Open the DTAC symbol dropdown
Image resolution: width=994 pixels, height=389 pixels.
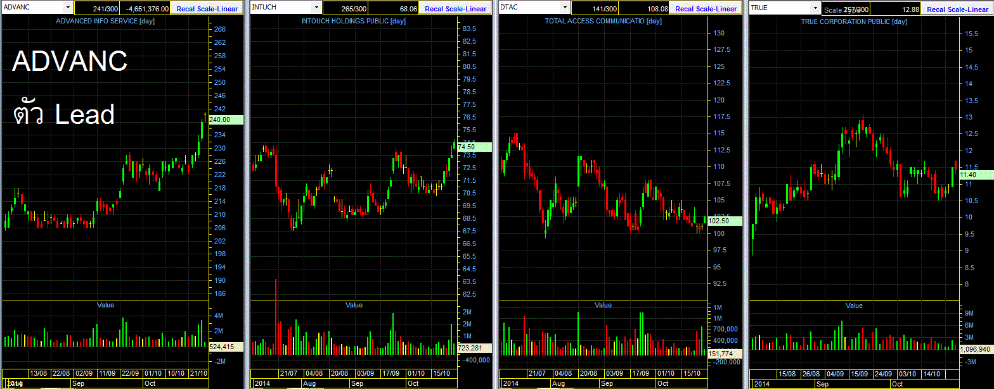(x=565, y=7)
